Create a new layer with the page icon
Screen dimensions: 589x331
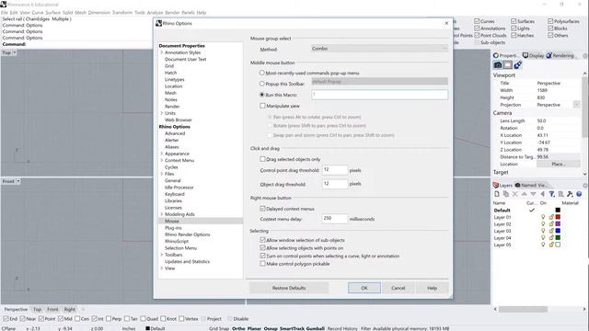pos(497,194)
